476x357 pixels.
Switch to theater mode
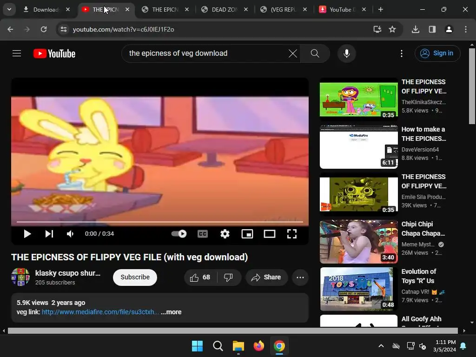coord(270,234)
